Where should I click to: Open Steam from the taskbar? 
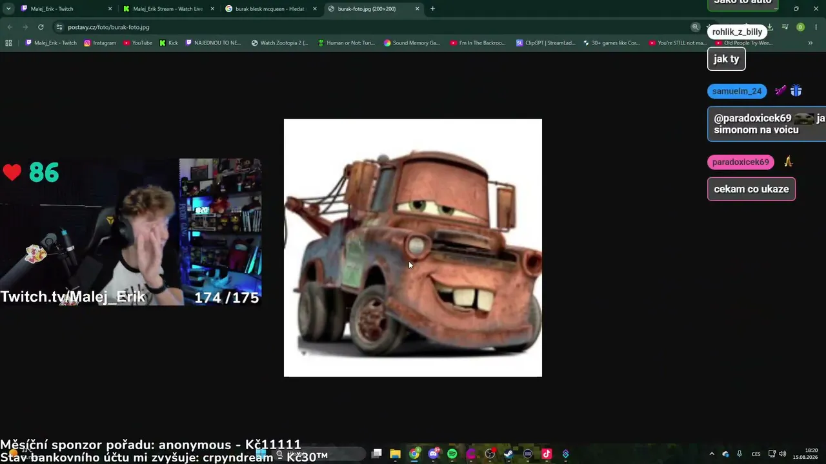(509, 454)
